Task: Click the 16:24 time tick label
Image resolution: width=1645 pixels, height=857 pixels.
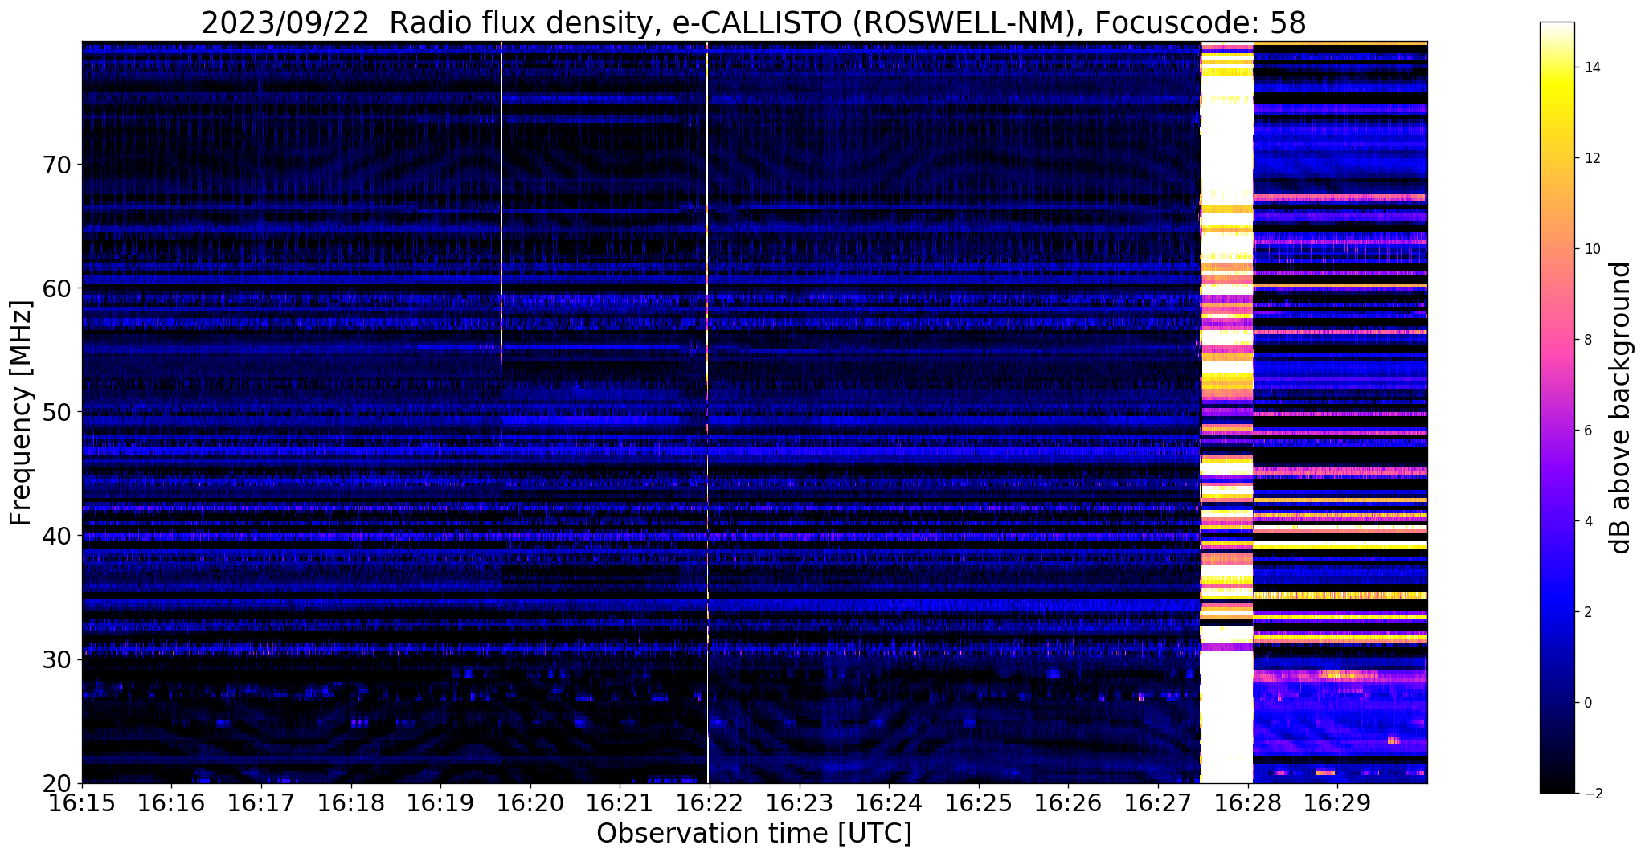Action: [x=889, y=802]
